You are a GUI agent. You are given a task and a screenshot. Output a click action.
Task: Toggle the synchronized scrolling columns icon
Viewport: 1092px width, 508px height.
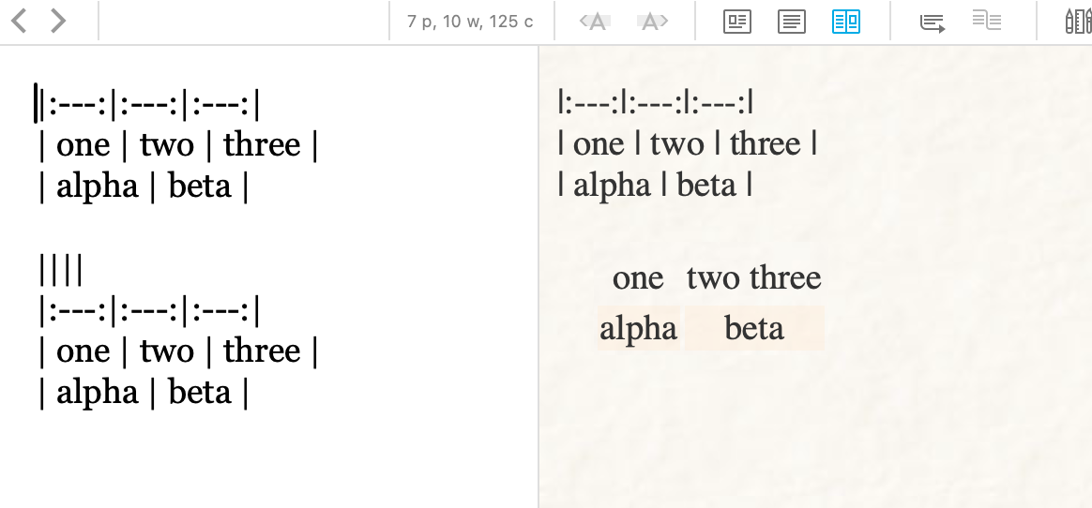(x=987, y=21)
